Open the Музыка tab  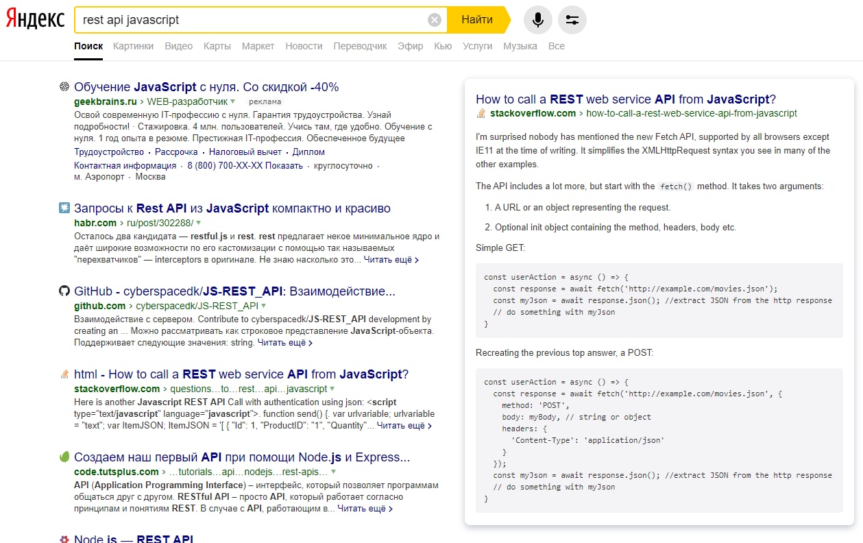point(520,46)
